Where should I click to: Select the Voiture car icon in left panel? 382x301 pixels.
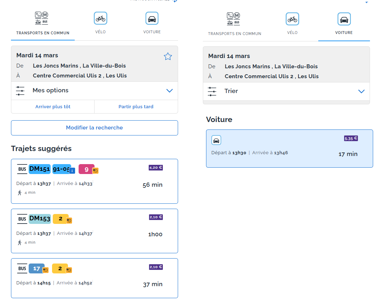[x=152, y=18]
